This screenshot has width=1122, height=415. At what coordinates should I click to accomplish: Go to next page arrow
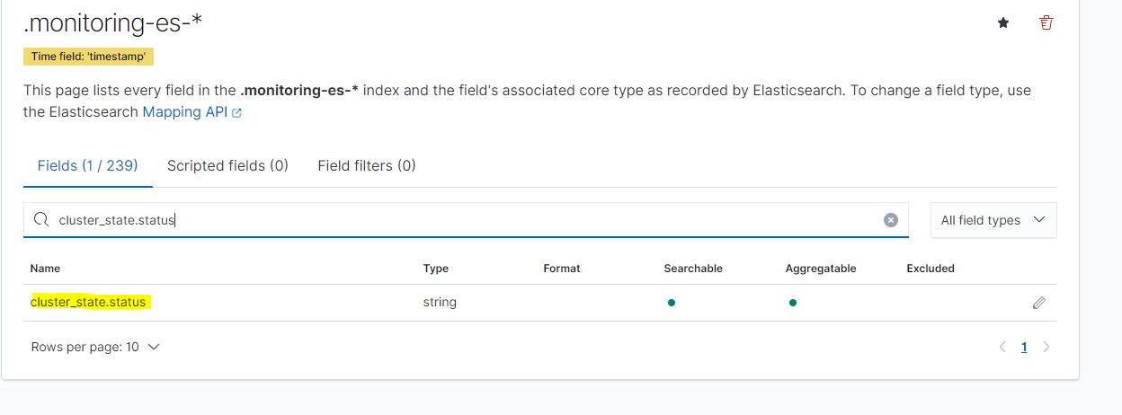pyautogui.click(x=1046, y=347)
